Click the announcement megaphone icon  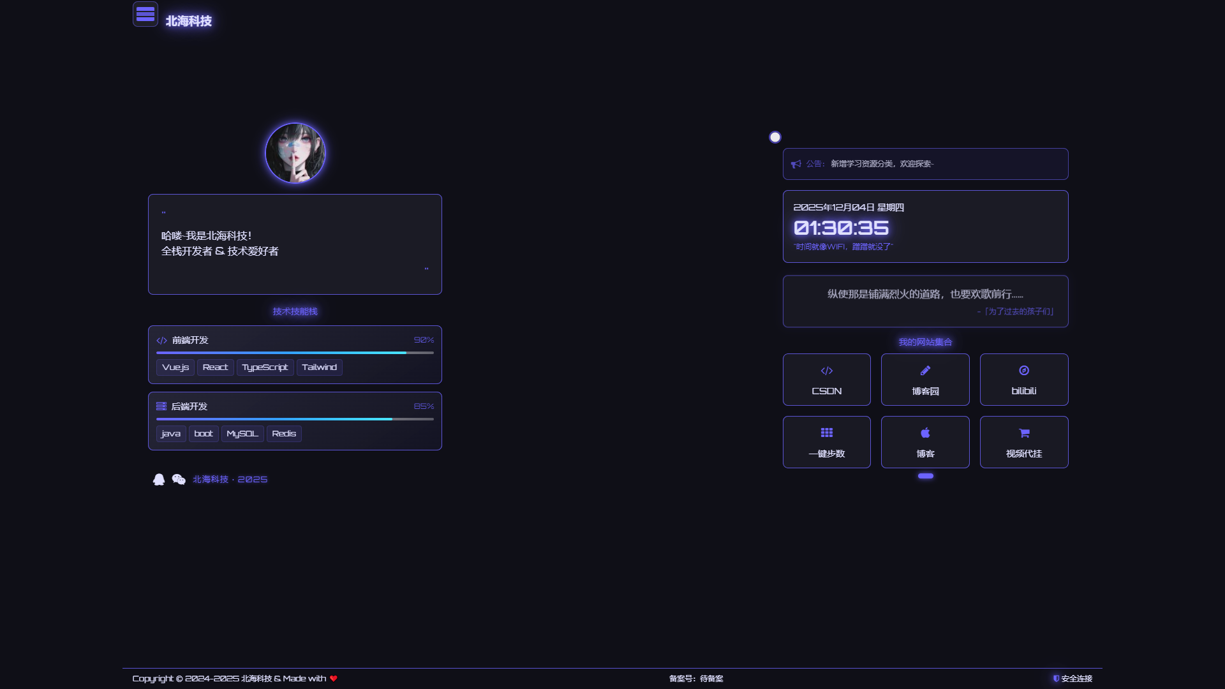click(x=796, y=164)
